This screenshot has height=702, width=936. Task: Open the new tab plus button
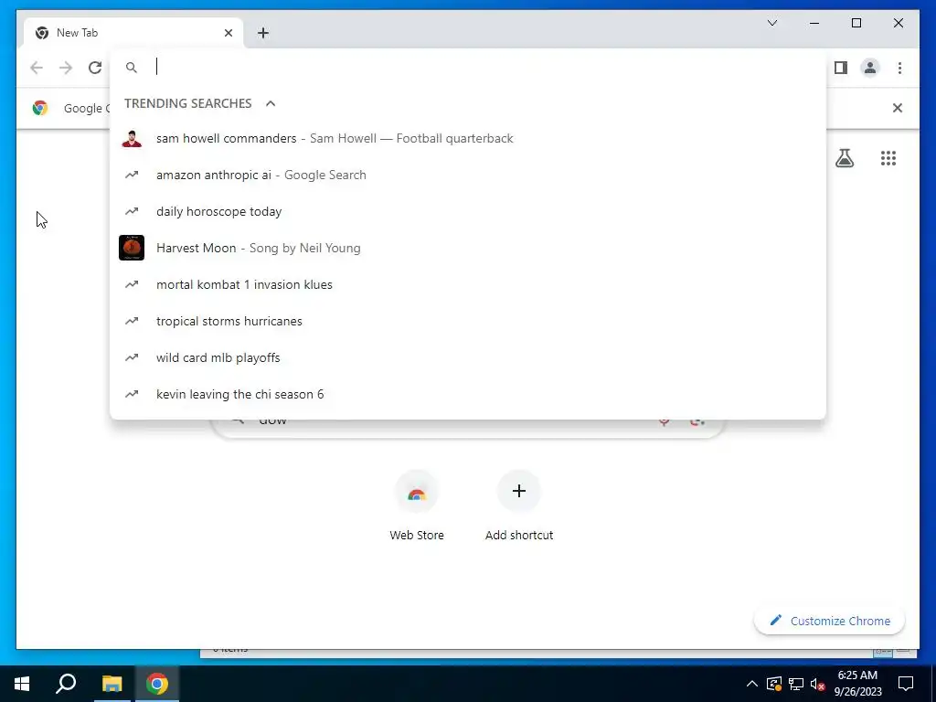263,33
